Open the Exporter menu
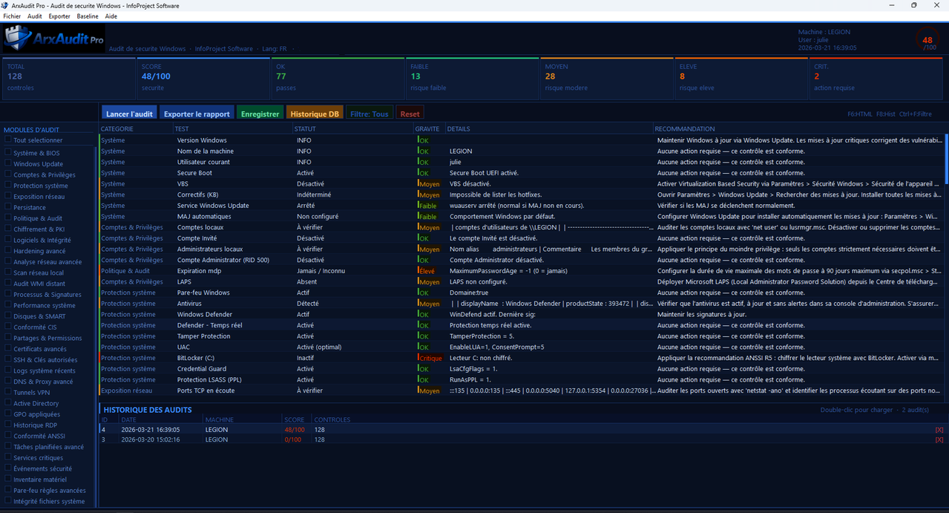The width and height of the screenshot is (949, 513). pyautogui.click(x=59, y=16)
